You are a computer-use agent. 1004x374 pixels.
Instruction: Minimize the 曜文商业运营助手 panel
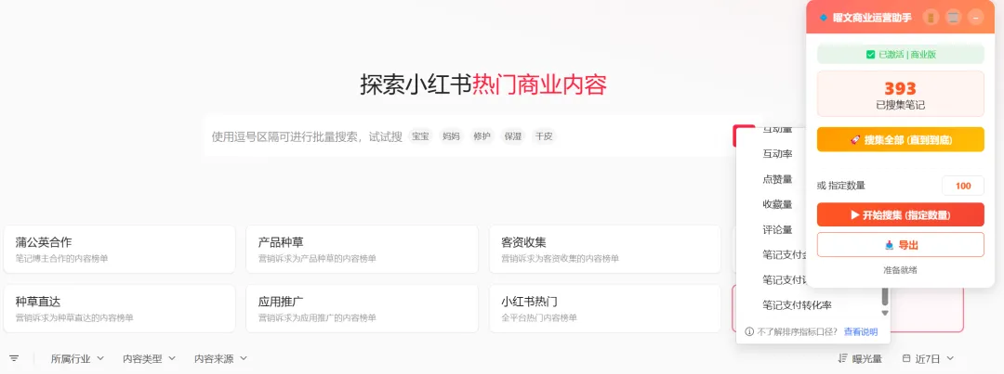pos(975,18)
